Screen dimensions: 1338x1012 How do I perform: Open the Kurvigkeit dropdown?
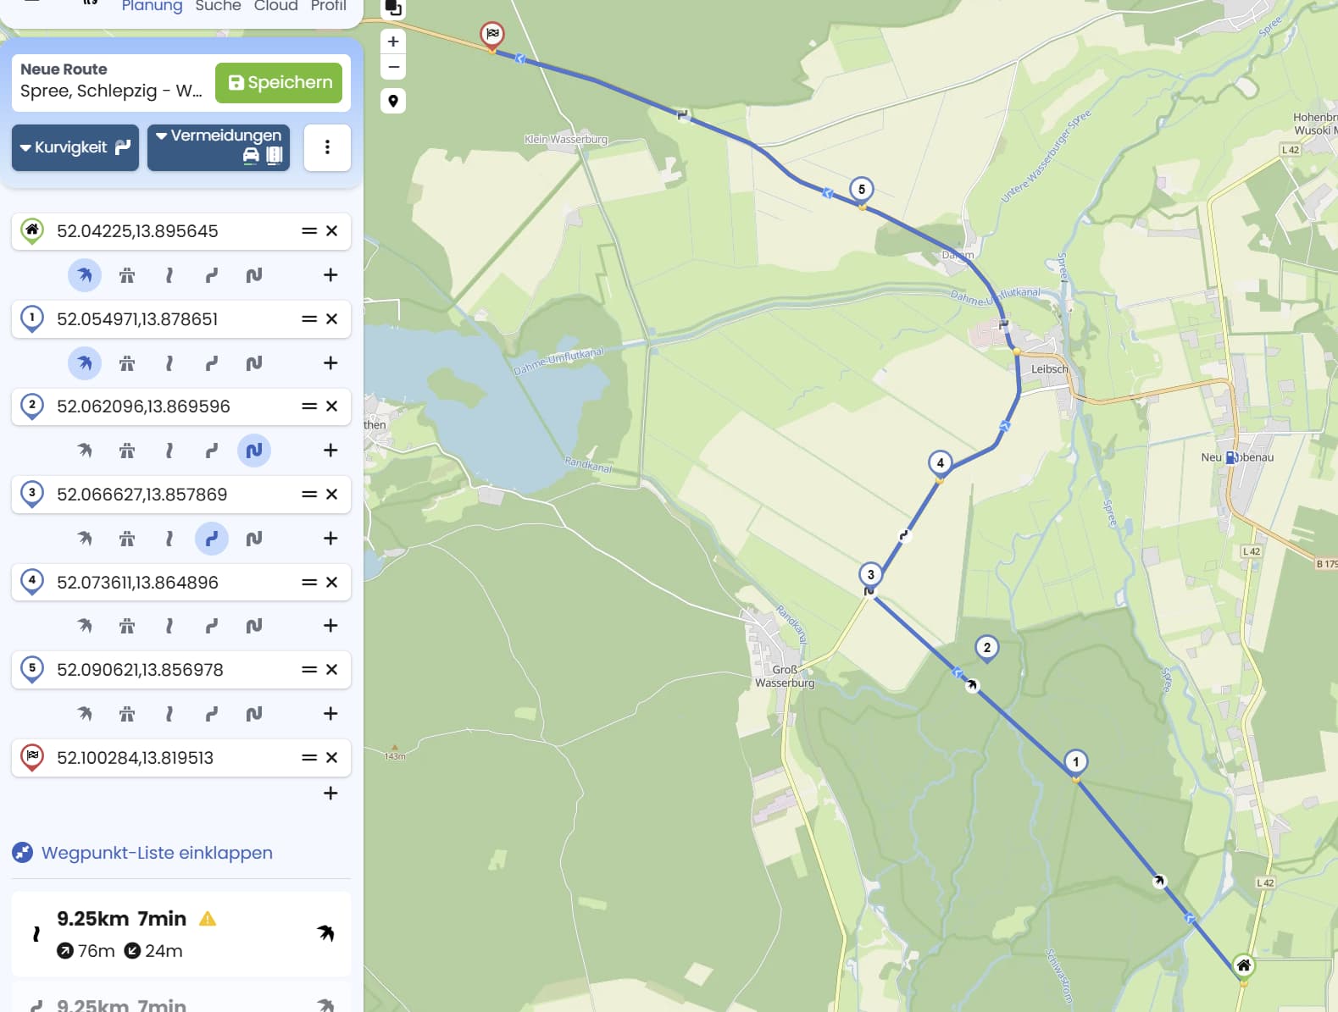pyautogui.click(x=75, y=147)
